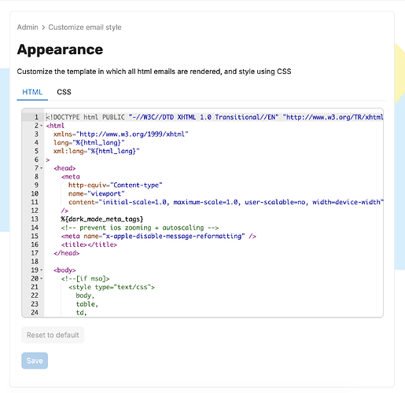The width and height of the screenshot is (405, 393).
Task: Place cursor on the DOCTYPE declaration line
Action: pos(215,117)
